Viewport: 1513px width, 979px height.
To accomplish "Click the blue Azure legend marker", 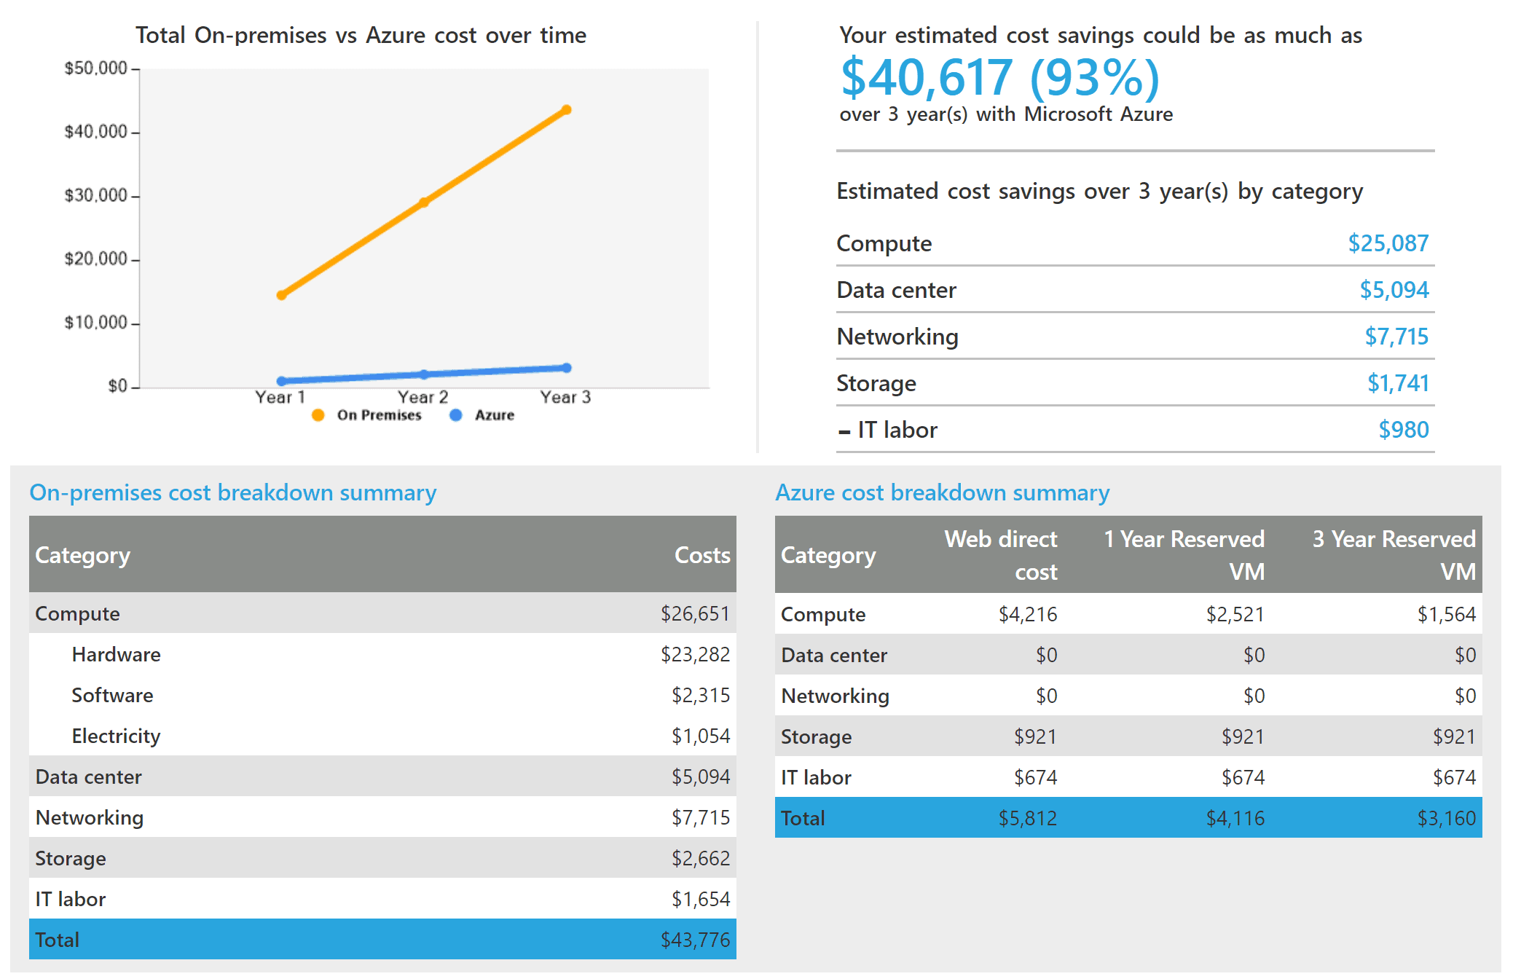I will (455, 414).
